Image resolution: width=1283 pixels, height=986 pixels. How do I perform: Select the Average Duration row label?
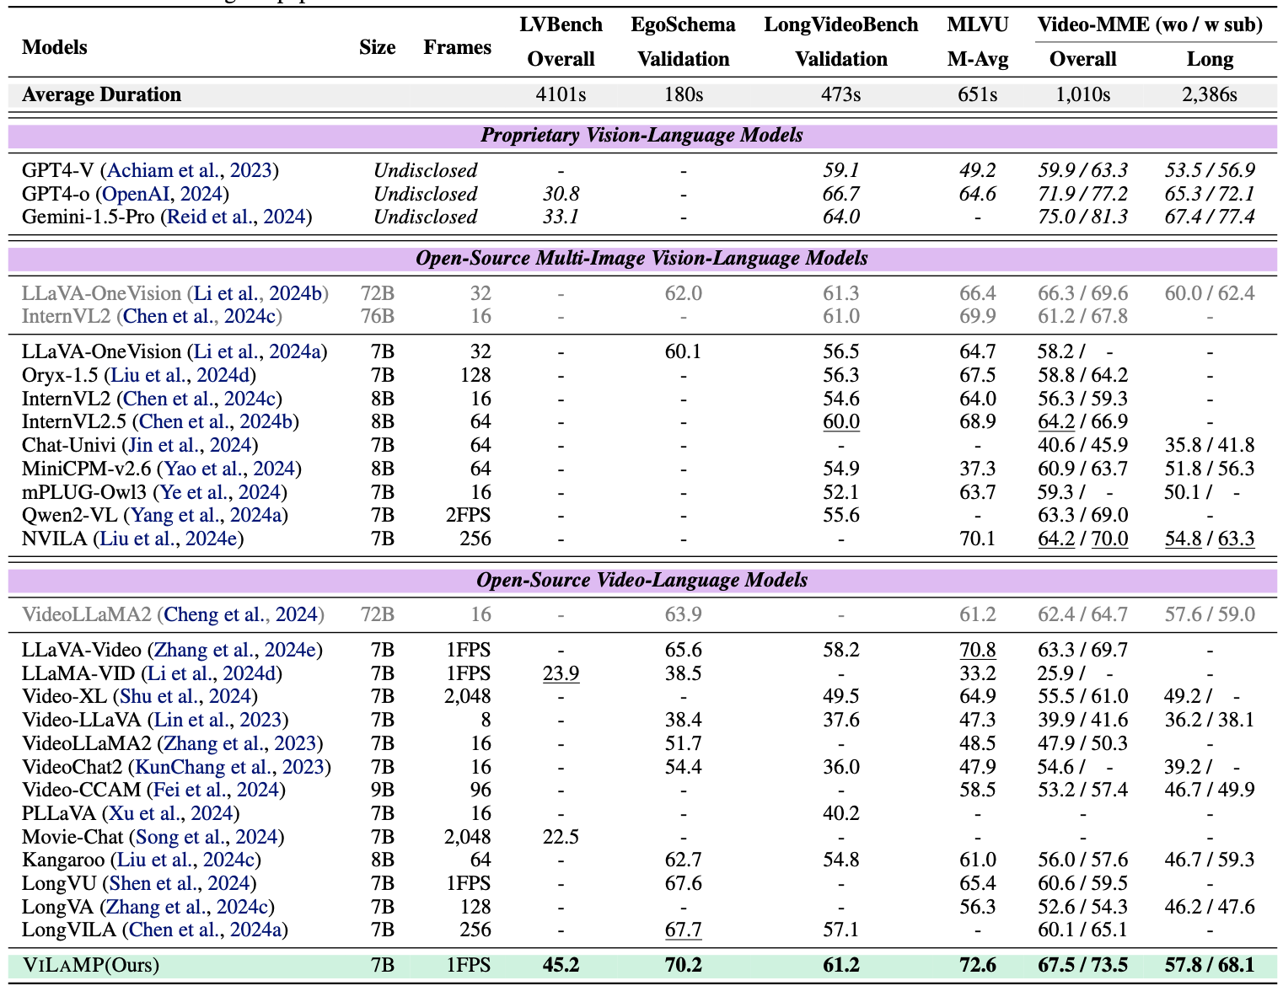click(102, 94)
